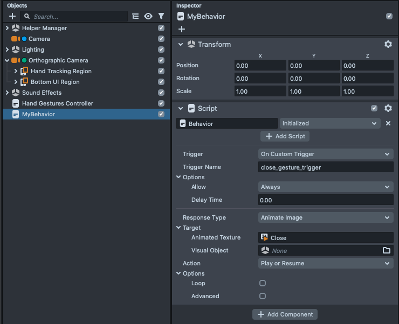Click the Add Component button
This screenshot has height=324, width=399.
[285, 314]
